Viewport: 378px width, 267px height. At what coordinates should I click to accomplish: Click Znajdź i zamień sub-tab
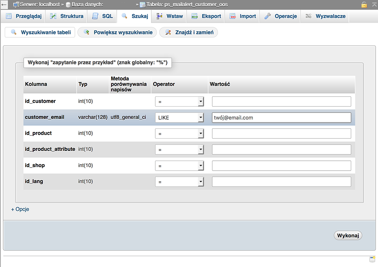[x=188, y=32]
